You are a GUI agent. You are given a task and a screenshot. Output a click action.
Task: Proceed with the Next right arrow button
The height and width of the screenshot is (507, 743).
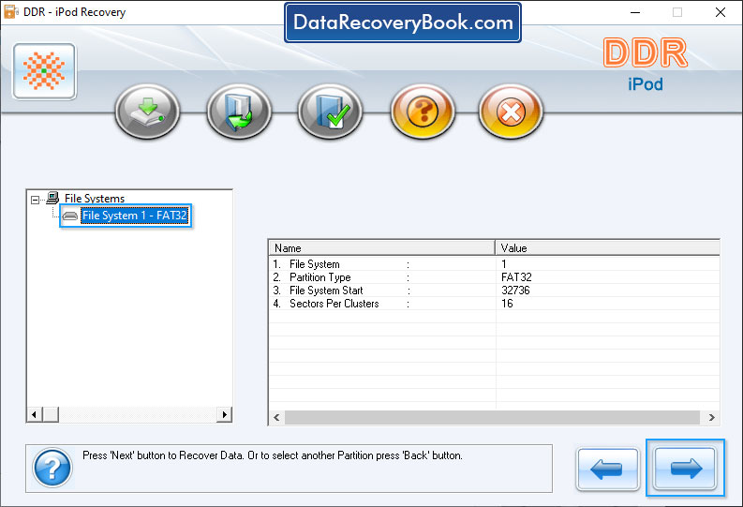point(685,469)
